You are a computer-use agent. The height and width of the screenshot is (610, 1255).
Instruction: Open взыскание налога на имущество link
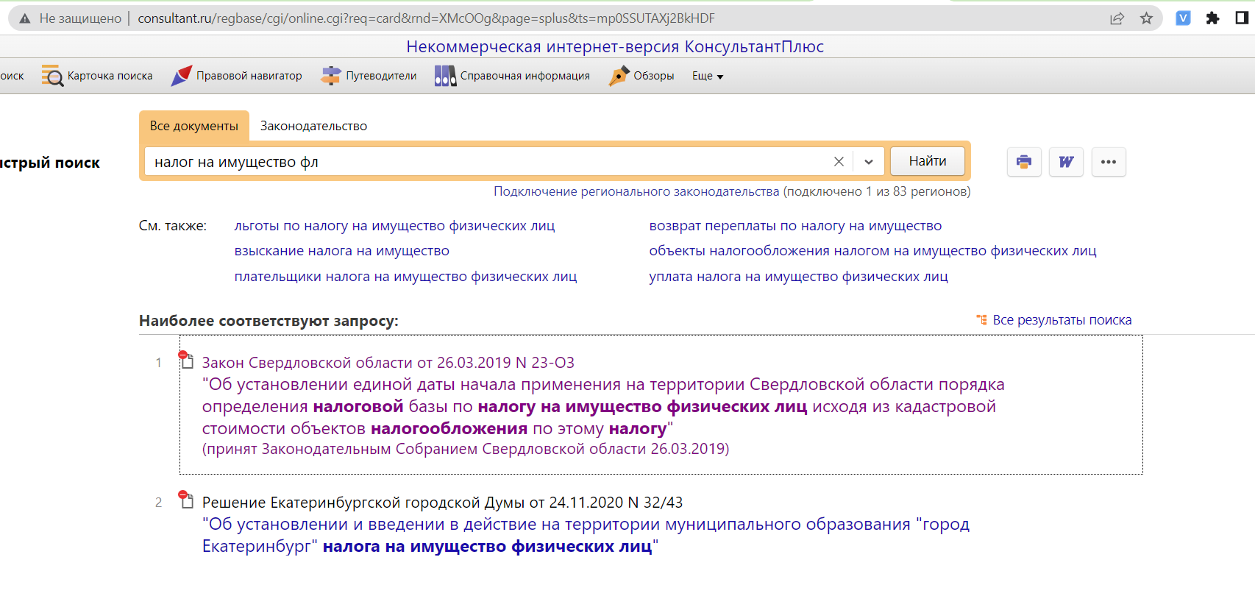341,251
